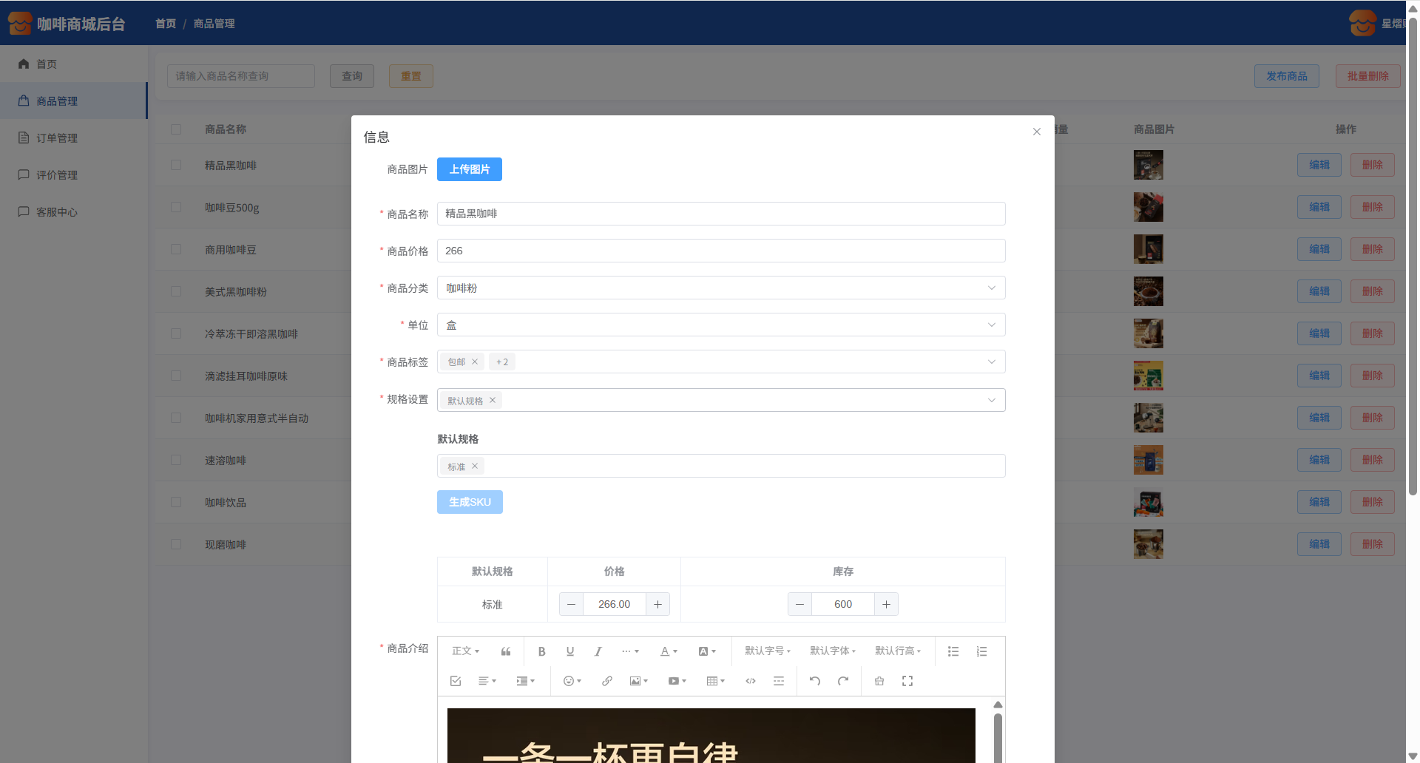
Task: Select the checkbox for 精品黑咖啡 row
Action: [x=176, y=165]
